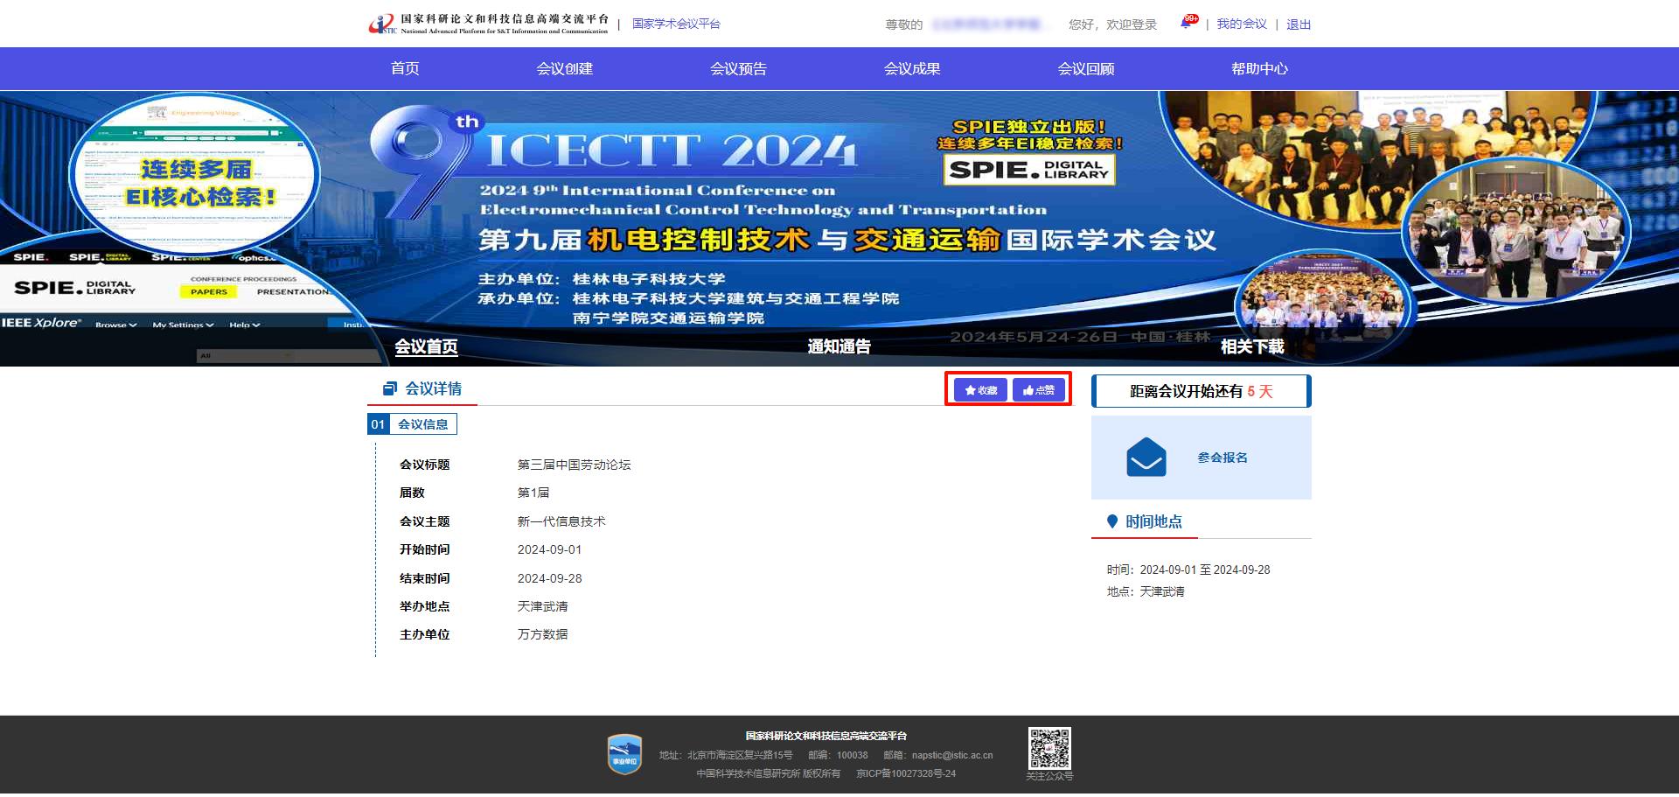Switch to the 相关下载 banner tab

click(1252, 347)
